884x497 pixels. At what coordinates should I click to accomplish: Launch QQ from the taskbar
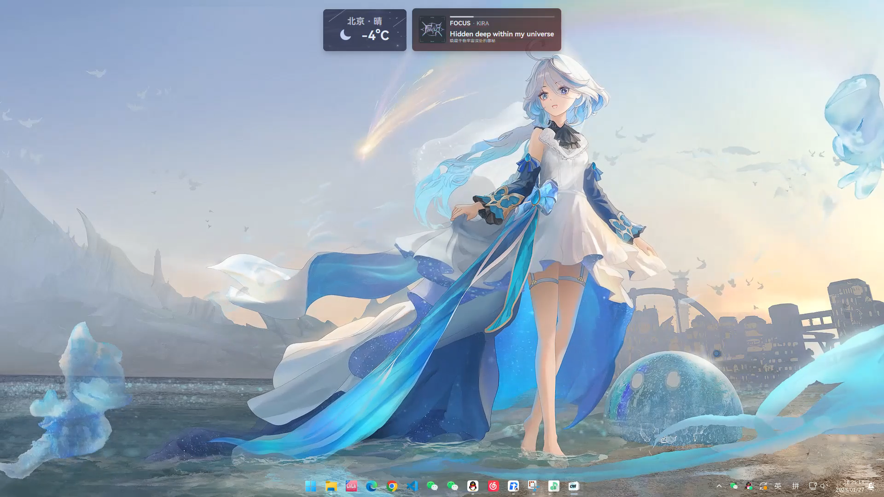(x=472, y=486)
